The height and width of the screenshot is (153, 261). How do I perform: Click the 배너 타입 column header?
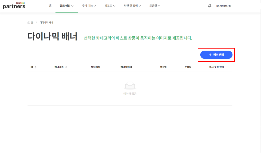pyautogui.click(x=96, y=67)
